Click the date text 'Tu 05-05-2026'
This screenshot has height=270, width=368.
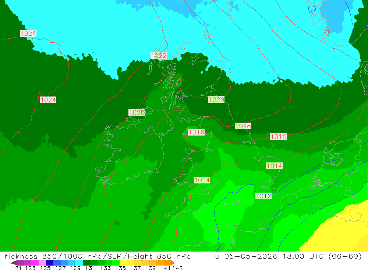click(x=244, y=256)
